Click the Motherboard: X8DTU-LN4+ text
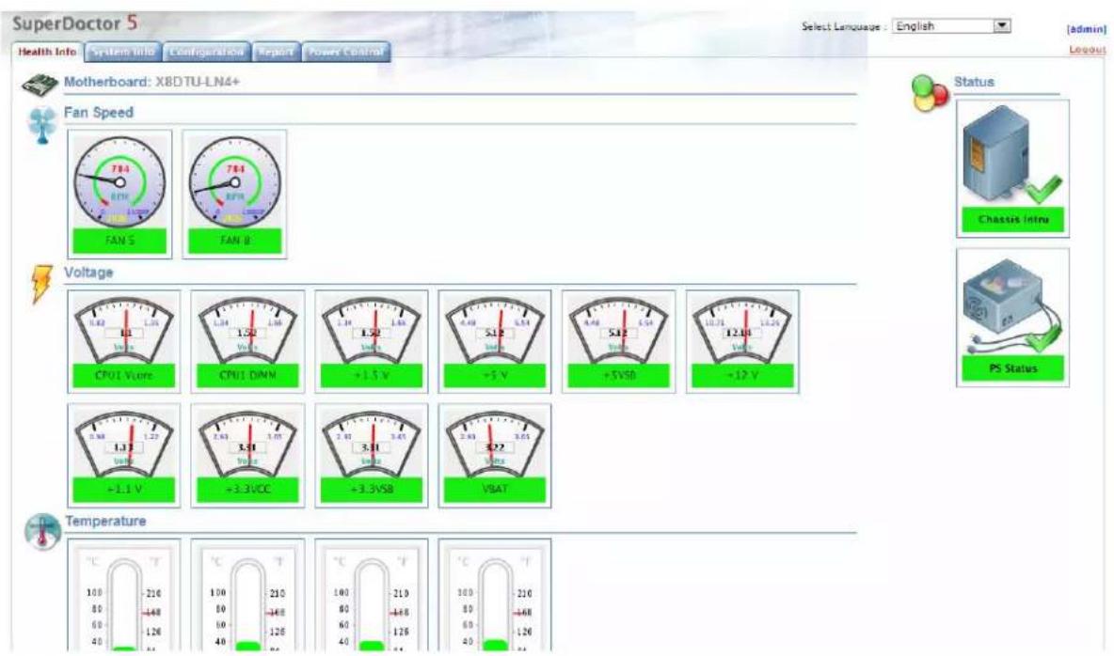 151,82
